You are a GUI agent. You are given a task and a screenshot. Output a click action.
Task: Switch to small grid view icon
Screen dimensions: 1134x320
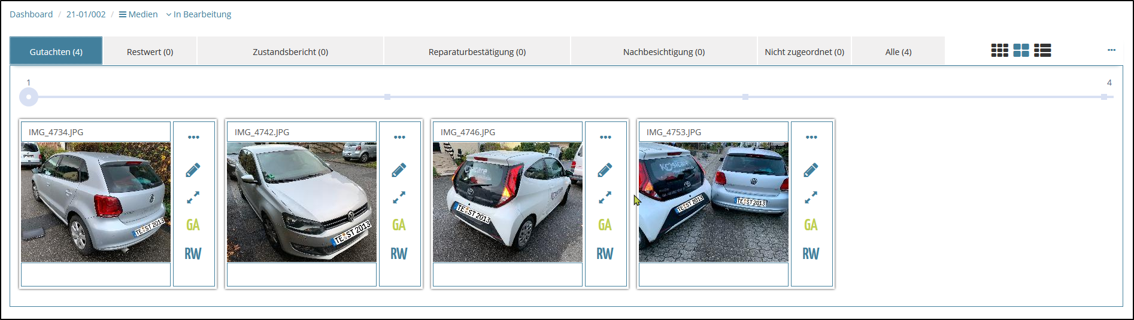pos(999,51)
